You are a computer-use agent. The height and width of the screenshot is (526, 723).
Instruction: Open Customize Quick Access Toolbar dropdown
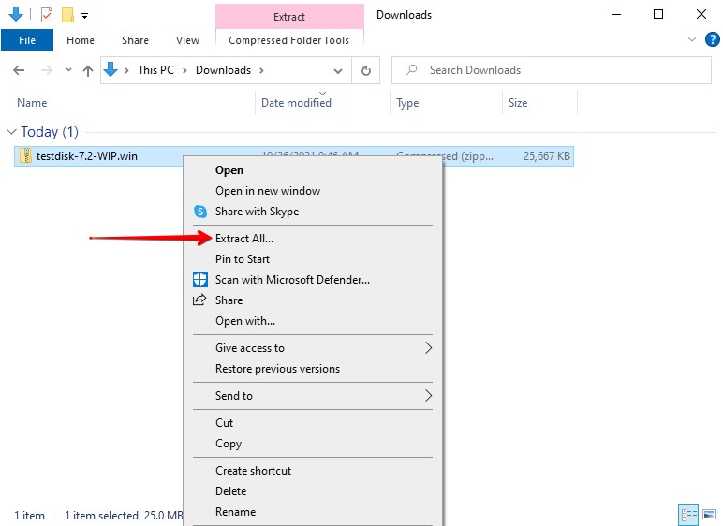pyautogui.click(x=84, y=15)
